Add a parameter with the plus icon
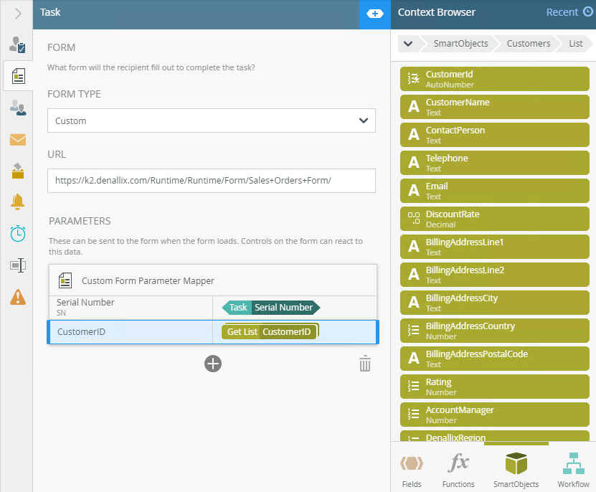 click(213, 364)
